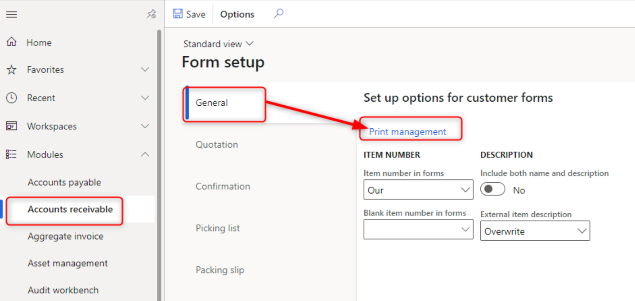Click the Workspaces icon
Viewport: 635px width, 301px height.
pyautogui.click(x=11, y=126)
